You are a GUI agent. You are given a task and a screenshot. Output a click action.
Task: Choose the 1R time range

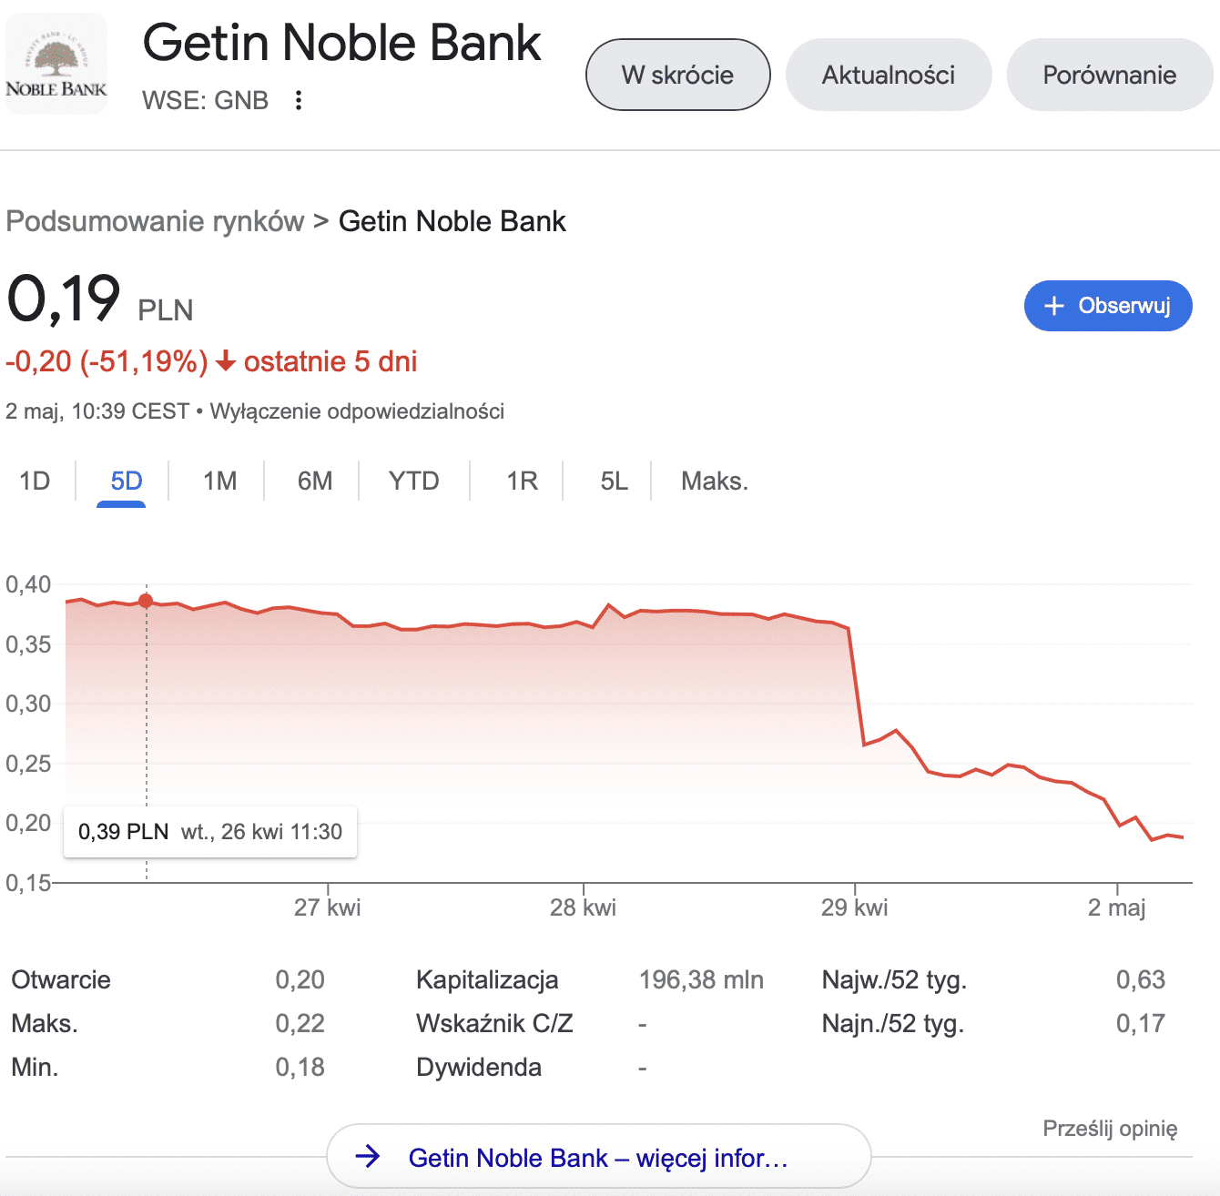(522, 481)
